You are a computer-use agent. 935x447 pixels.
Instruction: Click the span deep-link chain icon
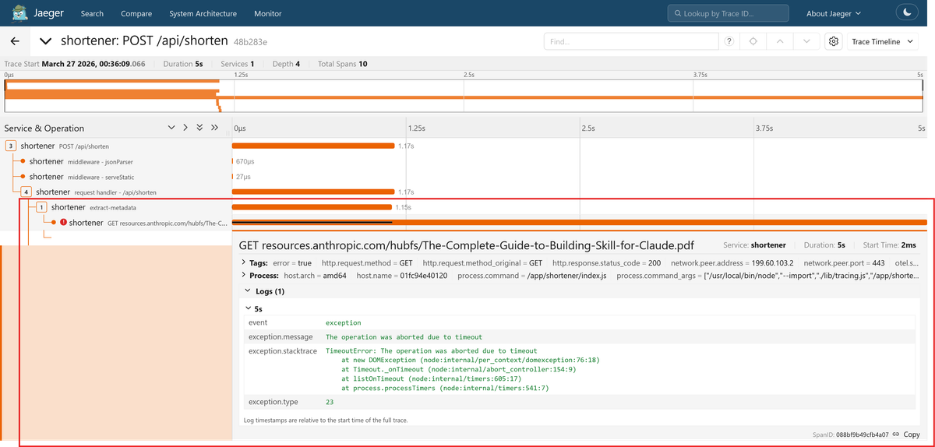point(896,435)
